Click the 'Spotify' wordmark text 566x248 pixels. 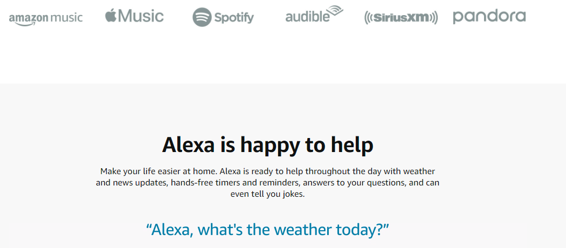tap(234, 18)
